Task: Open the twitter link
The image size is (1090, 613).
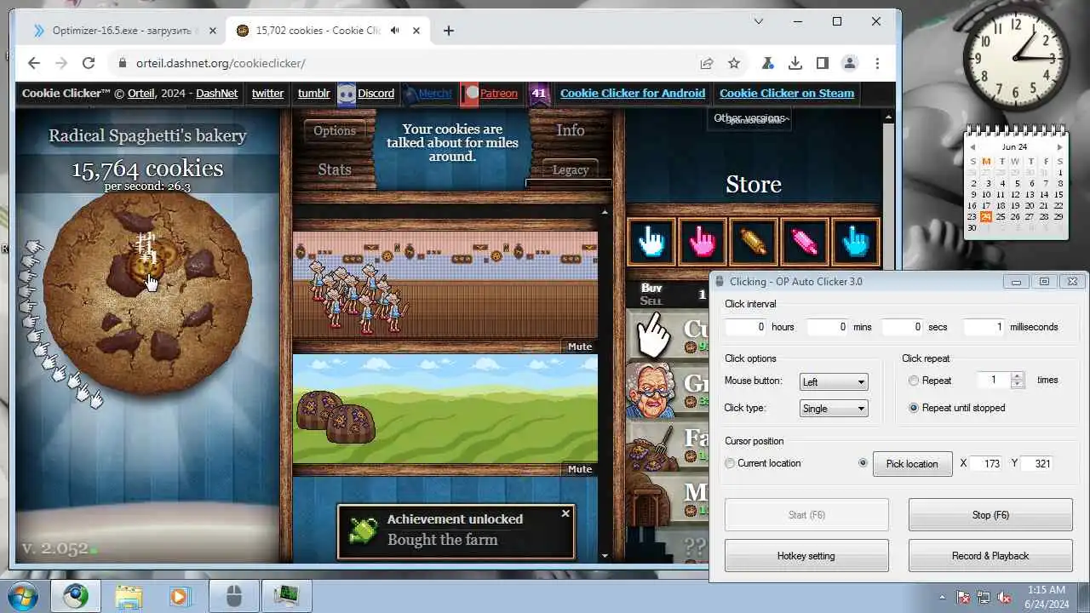Action: 267,94
